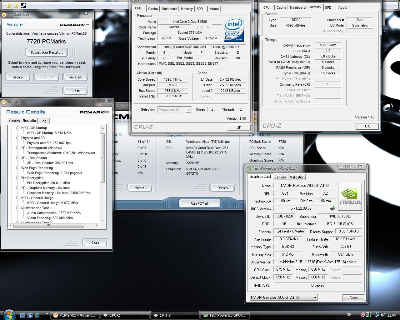Open the network tray icon

377,315
